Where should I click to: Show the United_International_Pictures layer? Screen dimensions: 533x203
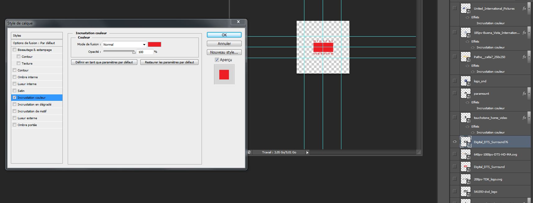455,8
